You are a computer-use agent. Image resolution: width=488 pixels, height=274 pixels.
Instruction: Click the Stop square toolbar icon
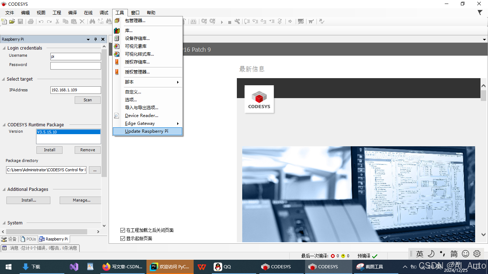click(x=229, y=22)
